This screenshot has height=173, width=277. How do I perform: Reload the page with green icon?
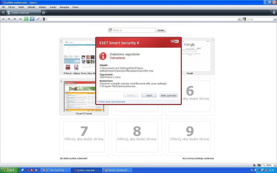tap(26, 19)
